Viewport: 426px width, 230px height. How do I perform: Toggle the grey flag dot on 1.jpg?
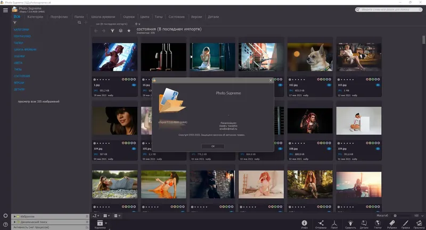pos(95,80)
